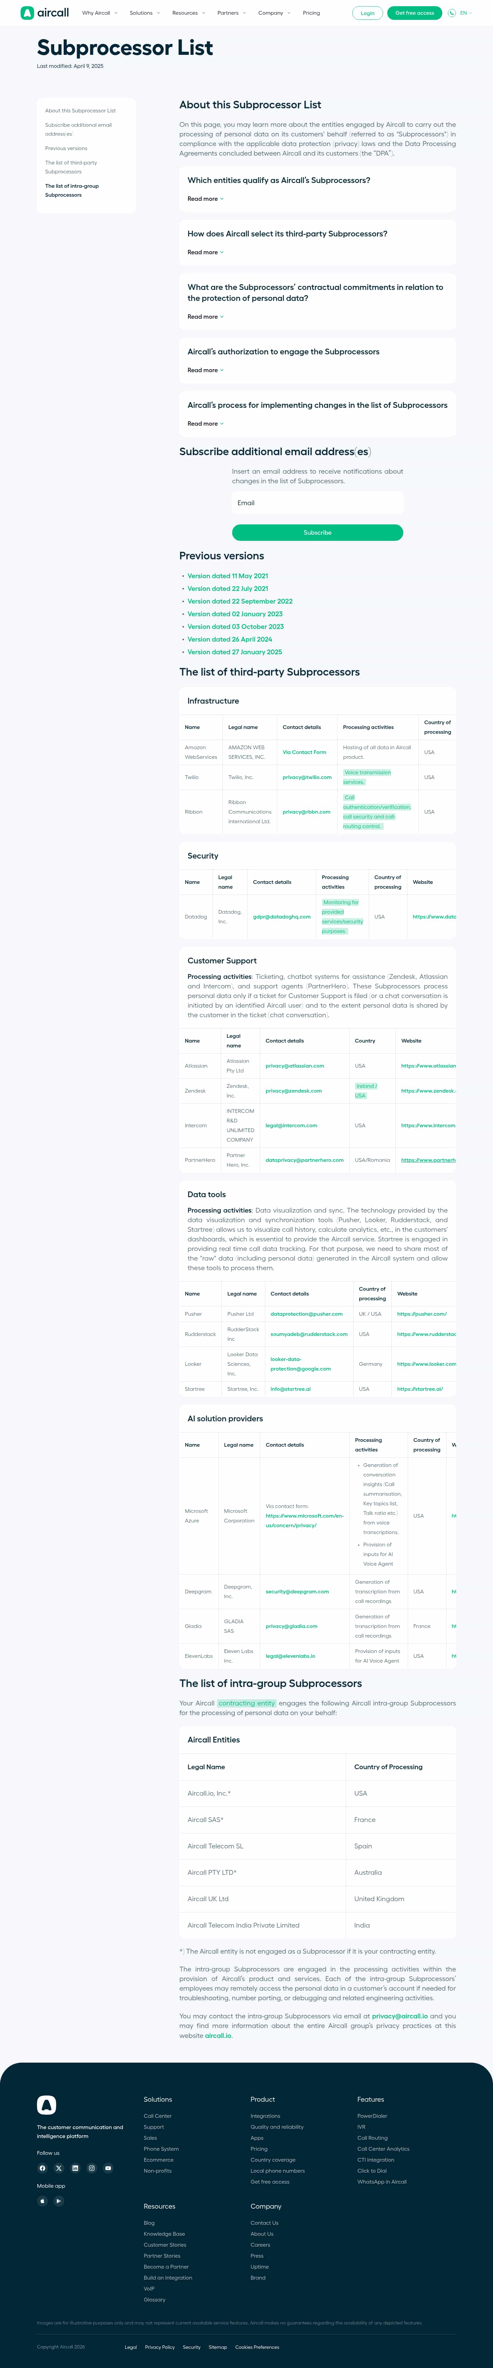
Task: Click the Aircall logo in the header
Action: [45, 13]
